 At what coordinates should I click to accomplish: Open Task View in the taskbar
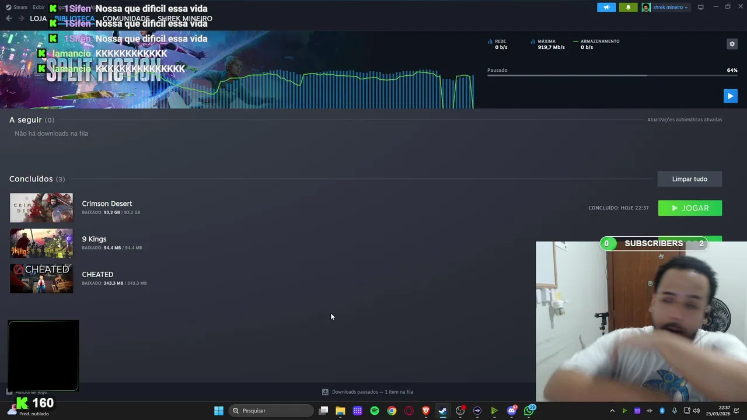point(323,411)
